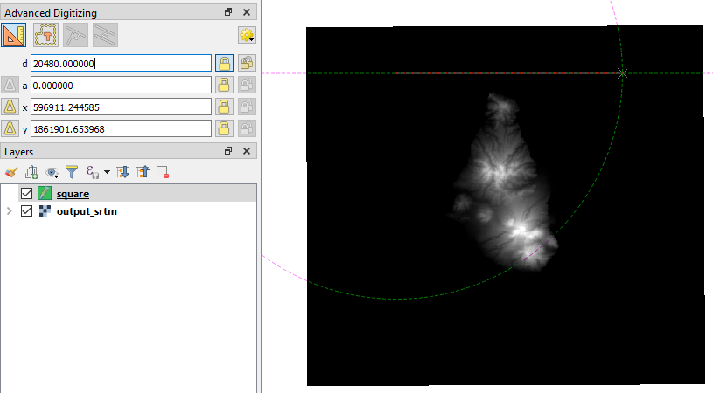Lock the y coordinate
Image resolution: width=713 pixels, height=393 pixels.
[x=224, y=128]
